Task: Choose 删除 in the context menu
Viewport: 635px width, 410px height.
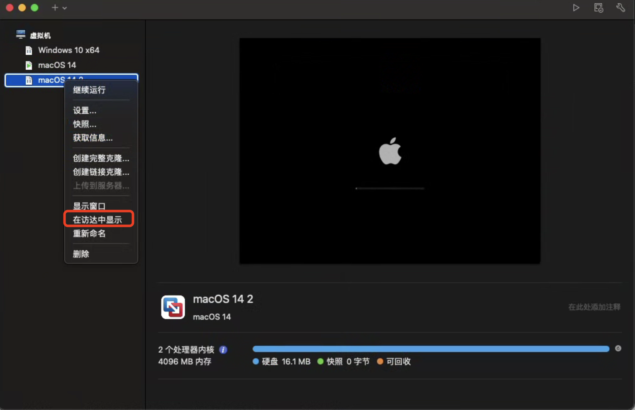Action: (x=81, y=254)
